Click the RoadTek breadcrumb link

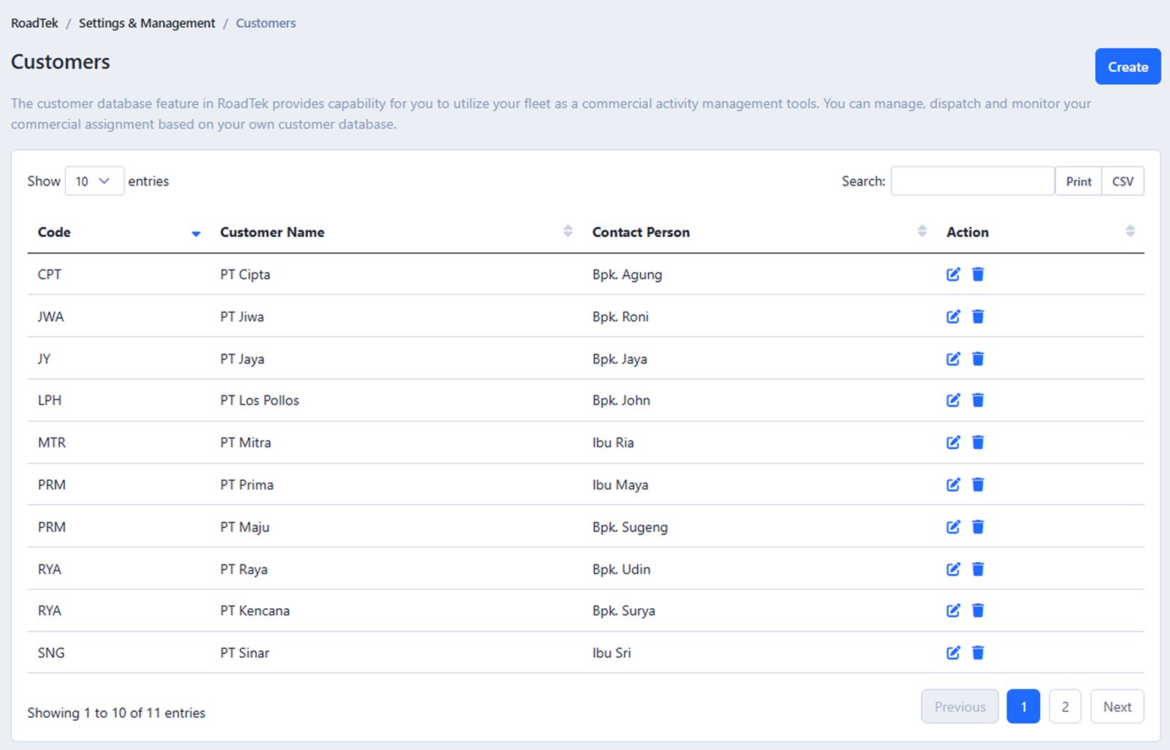(34, 23)
